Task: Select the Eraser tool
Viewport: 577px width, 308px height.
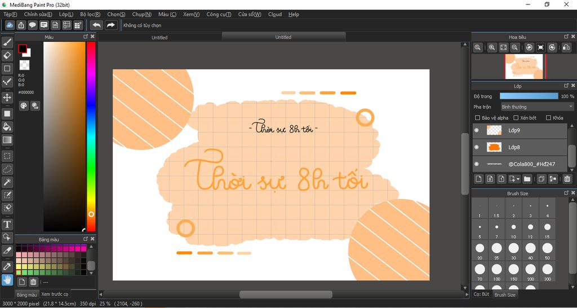Action: click(x=7, y=56)
